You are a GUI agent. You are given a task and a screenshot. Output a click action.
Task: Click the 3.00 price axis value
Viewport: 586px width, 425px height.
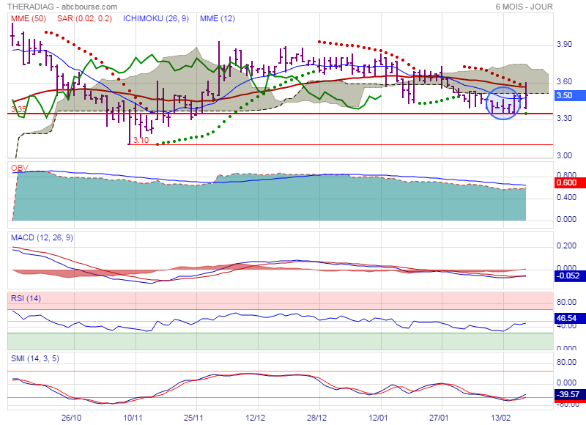(564, 155)
